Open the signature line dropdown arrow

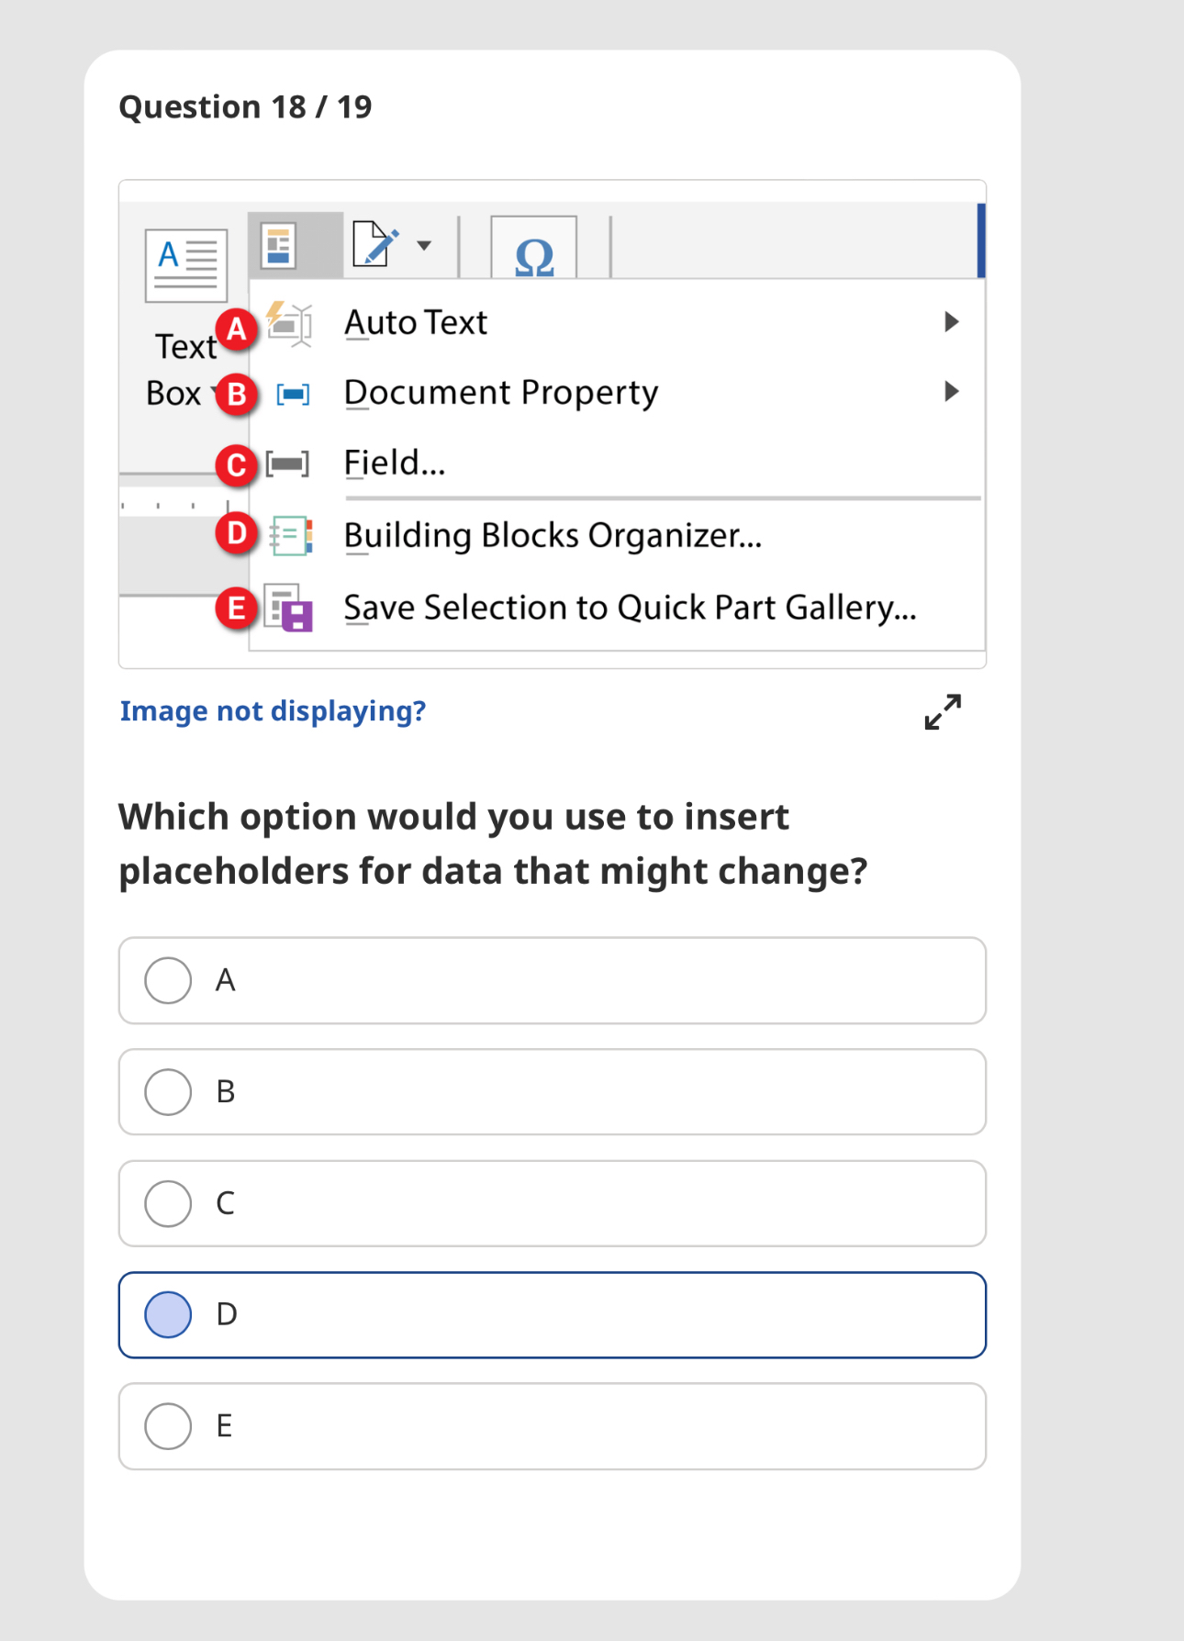coord(424,245)
